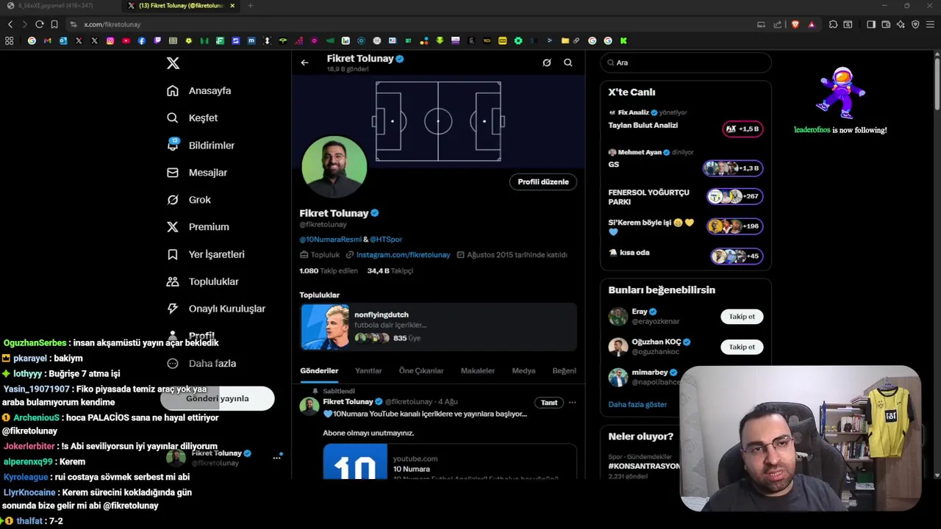The image size is (941, 529).
Task: Select the Gönderiler tab
Action: pyautogui.click(x=319, y=370)
